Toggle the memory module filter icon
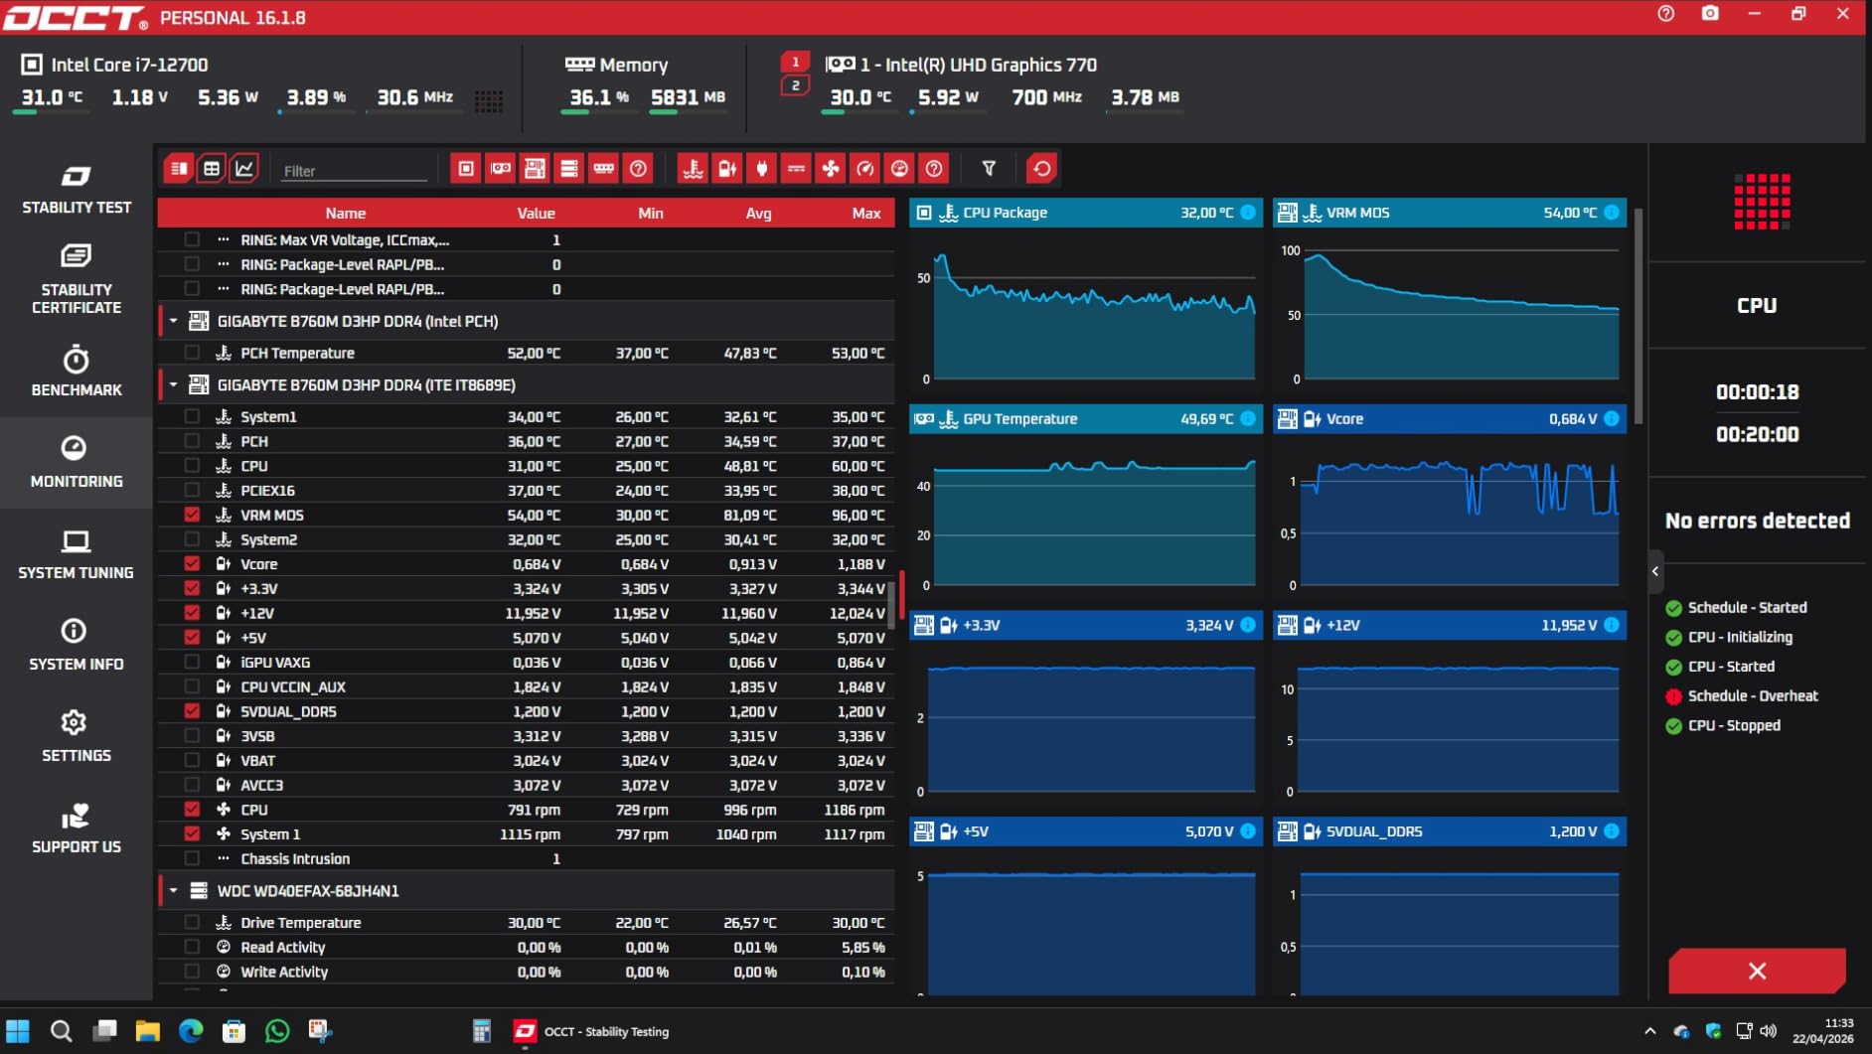1872x1054 pixels. [603, 169]
